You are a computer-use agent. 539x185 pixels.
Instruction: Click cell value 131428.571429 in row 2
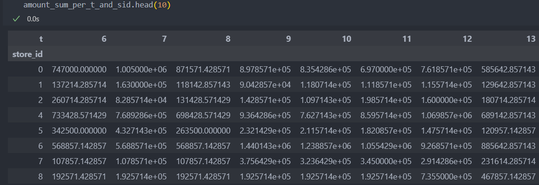pos(203,100)
